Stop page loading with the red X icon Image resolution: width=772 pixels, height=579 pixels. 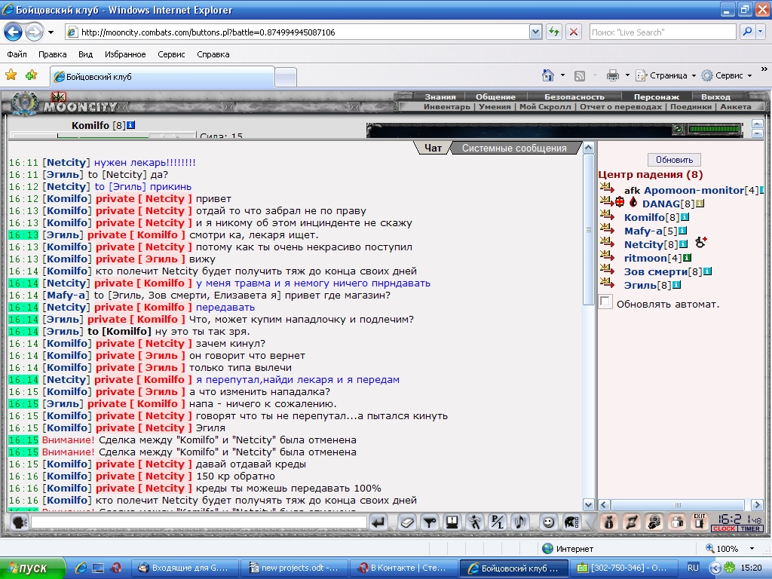[573, 32]
